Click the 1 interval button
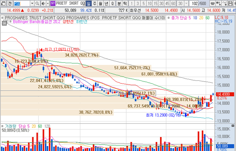This screenshot has height=151, width=236. coord(132,3)
